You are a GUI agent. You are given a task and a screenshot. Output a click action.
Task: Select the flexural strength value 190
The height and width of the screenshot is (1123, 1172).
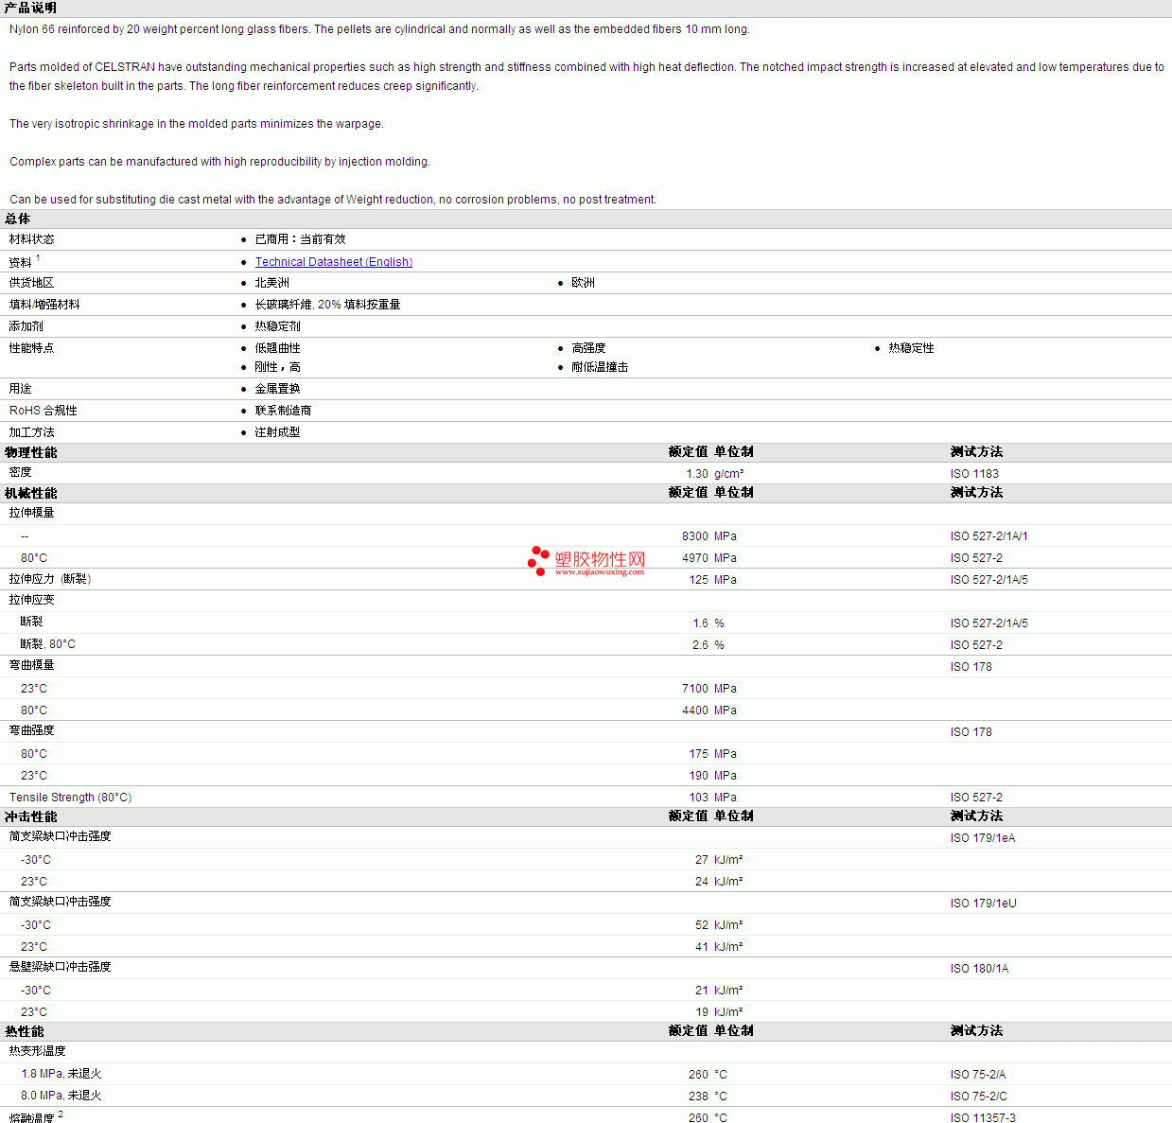click(x=699, y=776)
